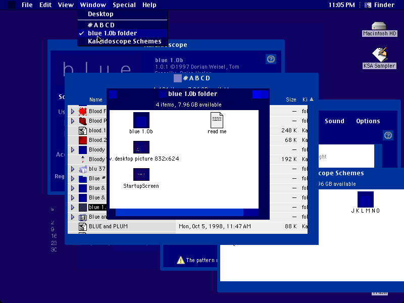Image resolution: width=404 pixels, height=303 pixels.
Task: Click close box of blue 1.0b folder window
Action: 113,94
